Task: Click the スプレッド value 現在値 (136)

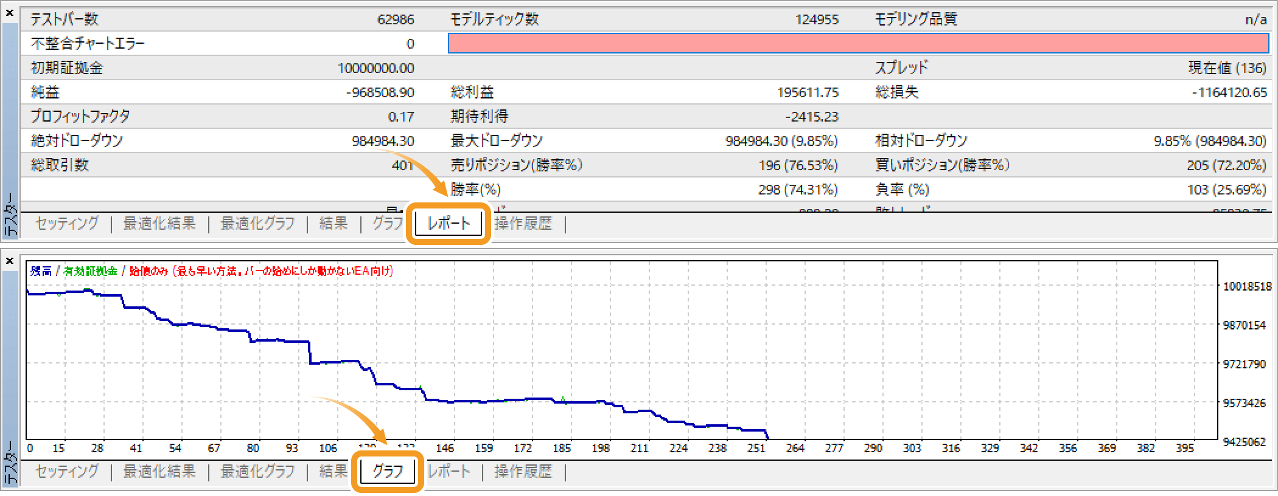Action: (1227, 68)
